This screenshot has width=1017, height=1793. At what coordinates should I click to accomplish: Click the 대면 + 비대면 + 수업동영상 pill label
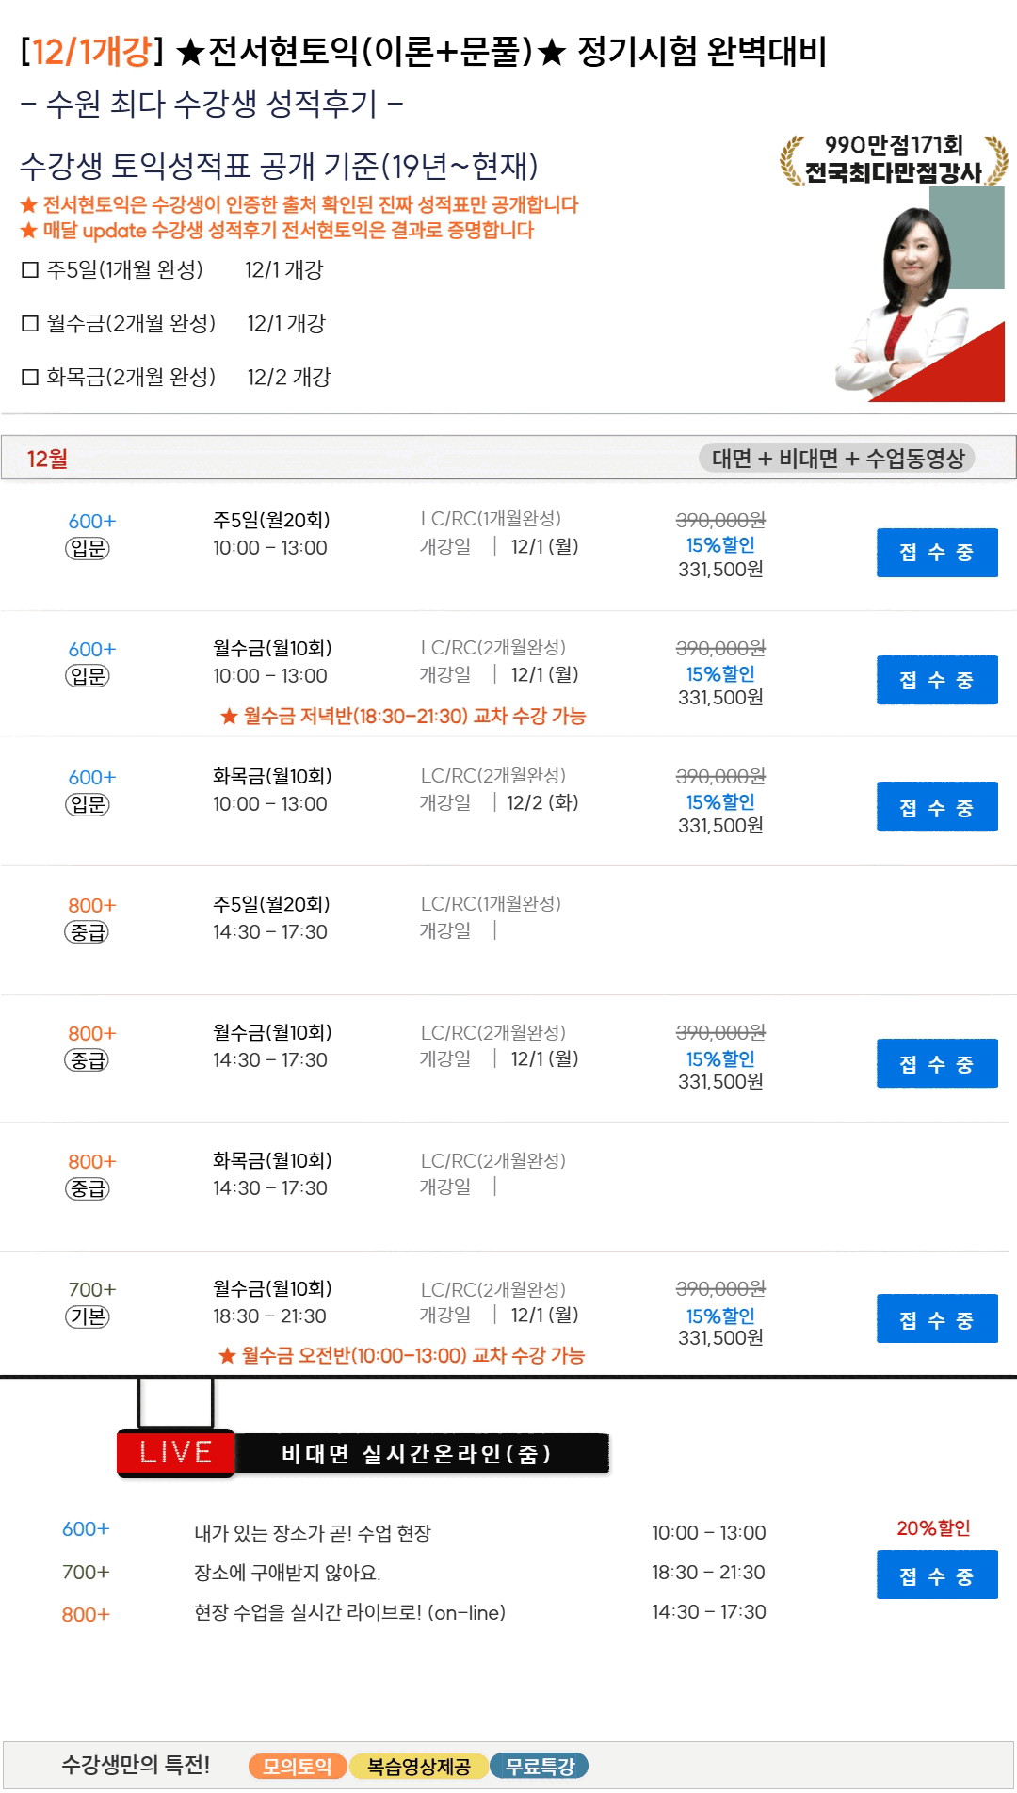pyautogui.click(x=836, y=459)
